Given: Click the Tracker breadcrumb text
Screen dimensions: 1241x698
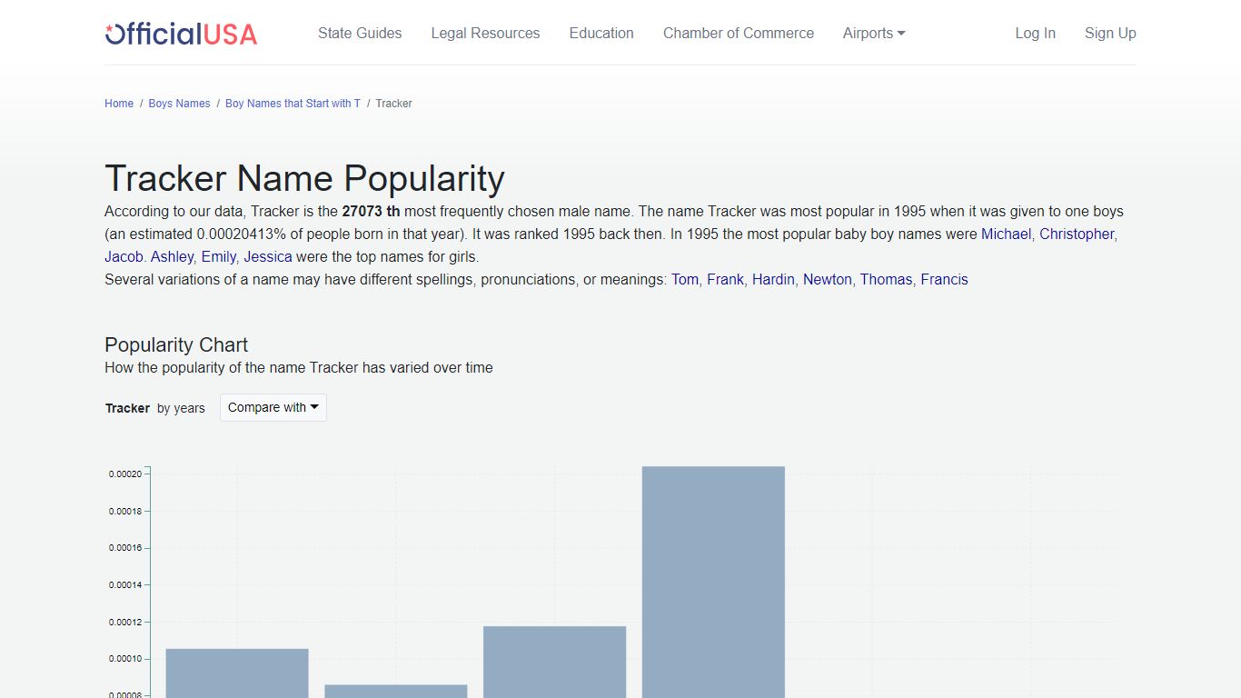Looking at the screenshot, I should point(393,104).
